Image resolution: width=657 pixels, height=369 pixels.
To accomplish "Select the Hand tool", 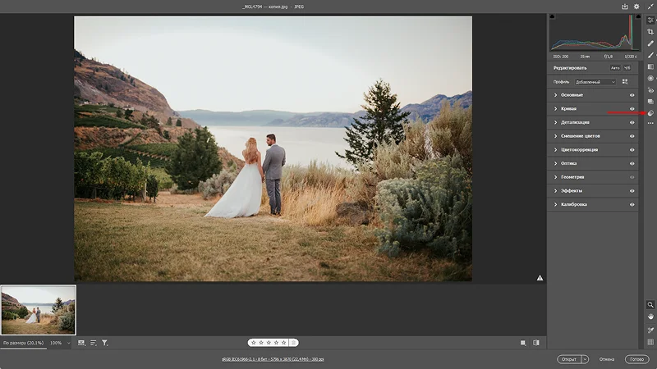I will coord(650,317).
